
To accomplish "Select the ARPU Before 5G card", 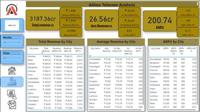I will [188, 12].
